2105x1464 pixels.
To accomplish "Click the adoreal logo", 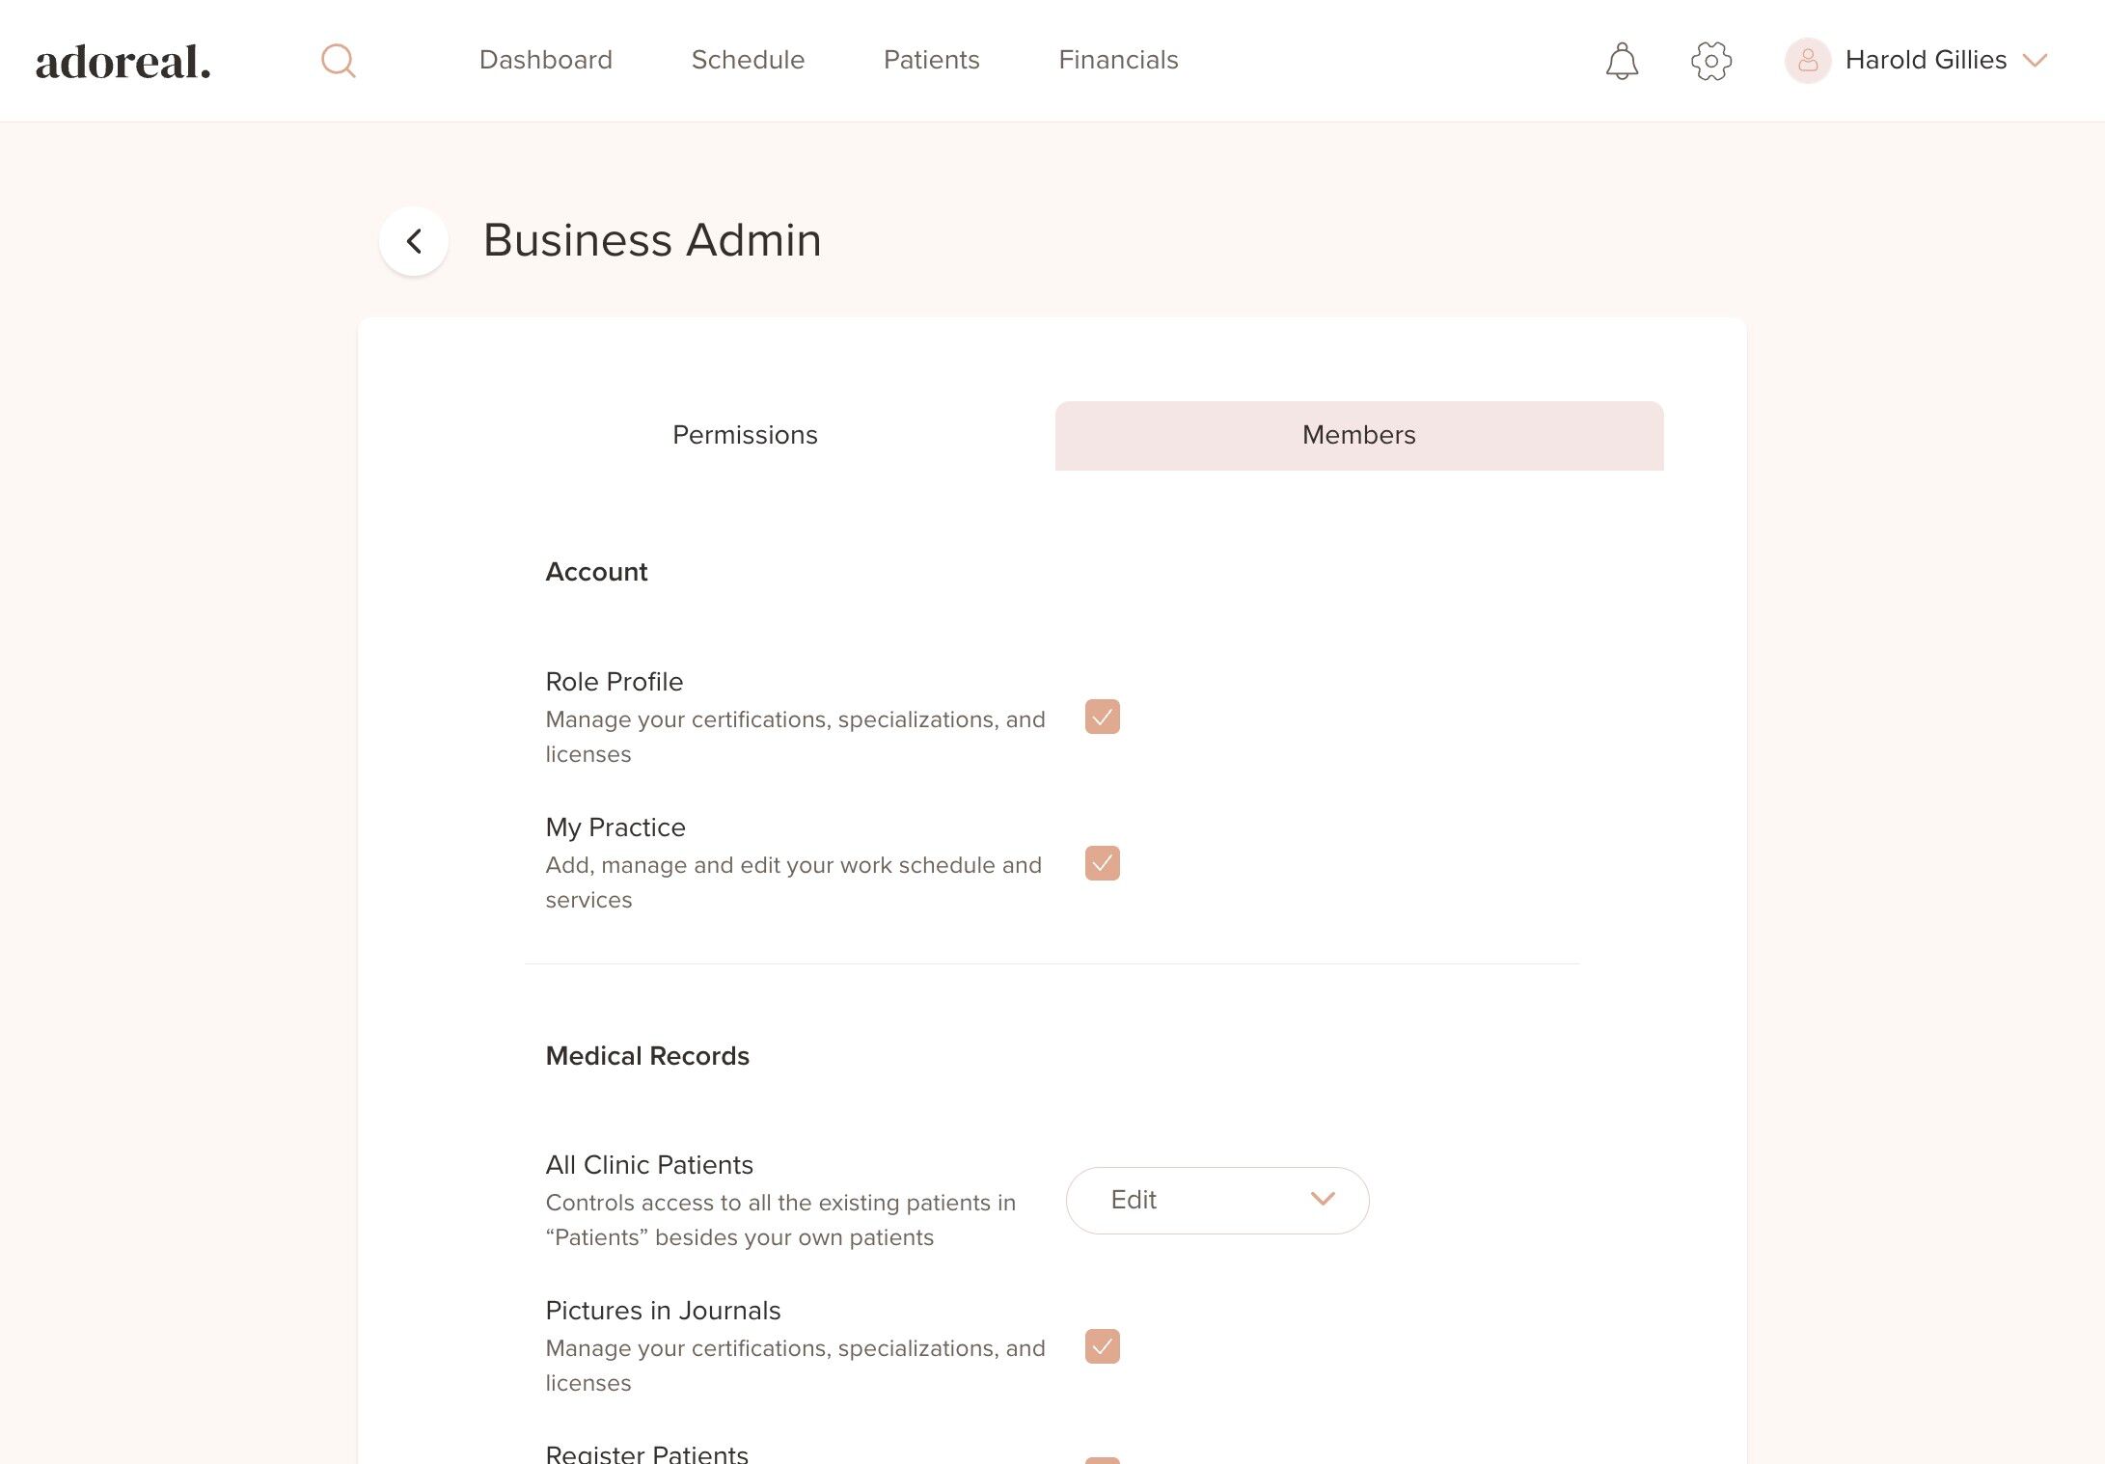I will (x=123, y=62).
